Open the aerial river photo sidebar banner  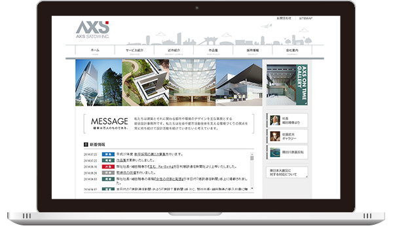(287, 152)
